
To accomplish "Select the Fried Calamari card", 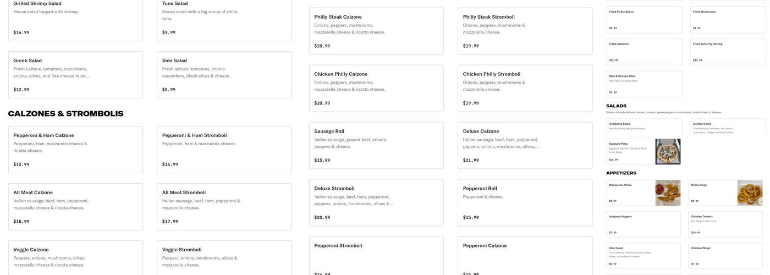I will 644,52.
